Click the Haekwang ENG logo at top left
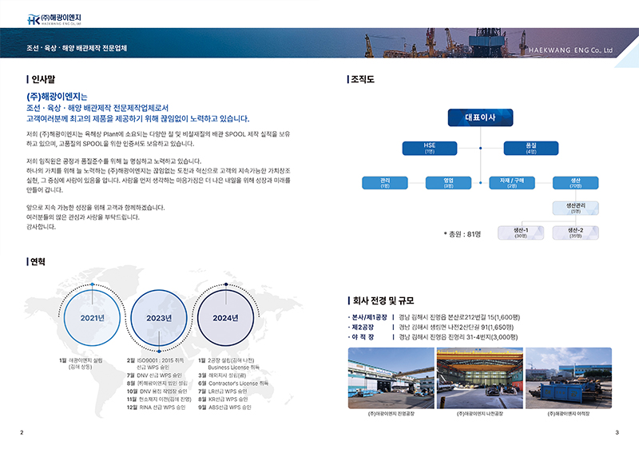The image size is (639, 453). point(54,18)
